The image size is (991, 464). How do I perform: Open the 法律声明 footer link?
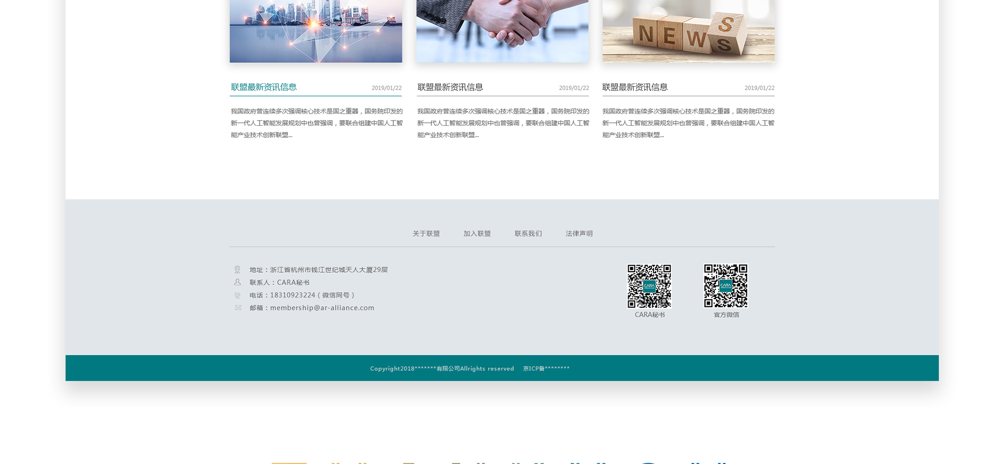click(579, 234)
